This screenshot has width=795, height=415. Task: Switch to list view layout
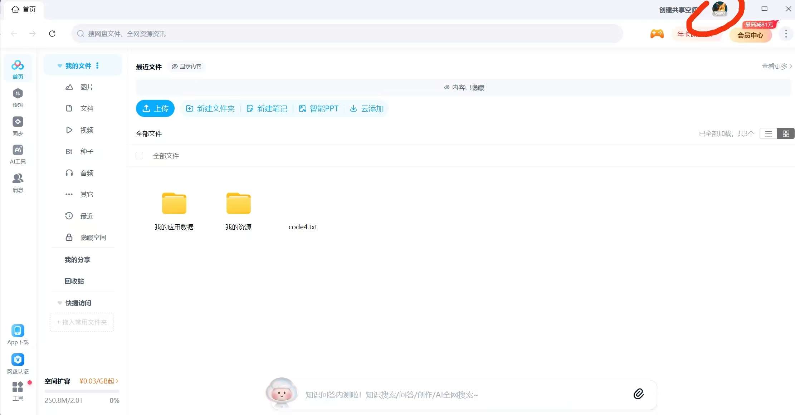768,134
